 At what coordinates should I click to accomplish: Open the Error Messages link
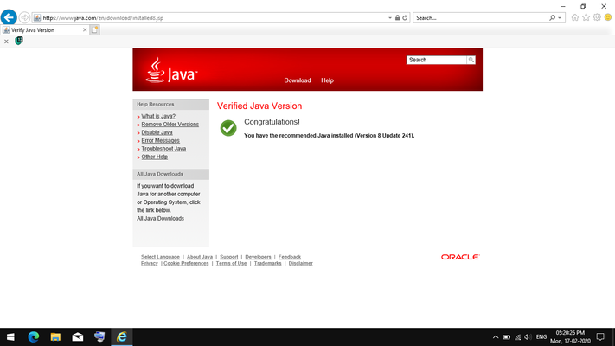(x=160, y=140)
